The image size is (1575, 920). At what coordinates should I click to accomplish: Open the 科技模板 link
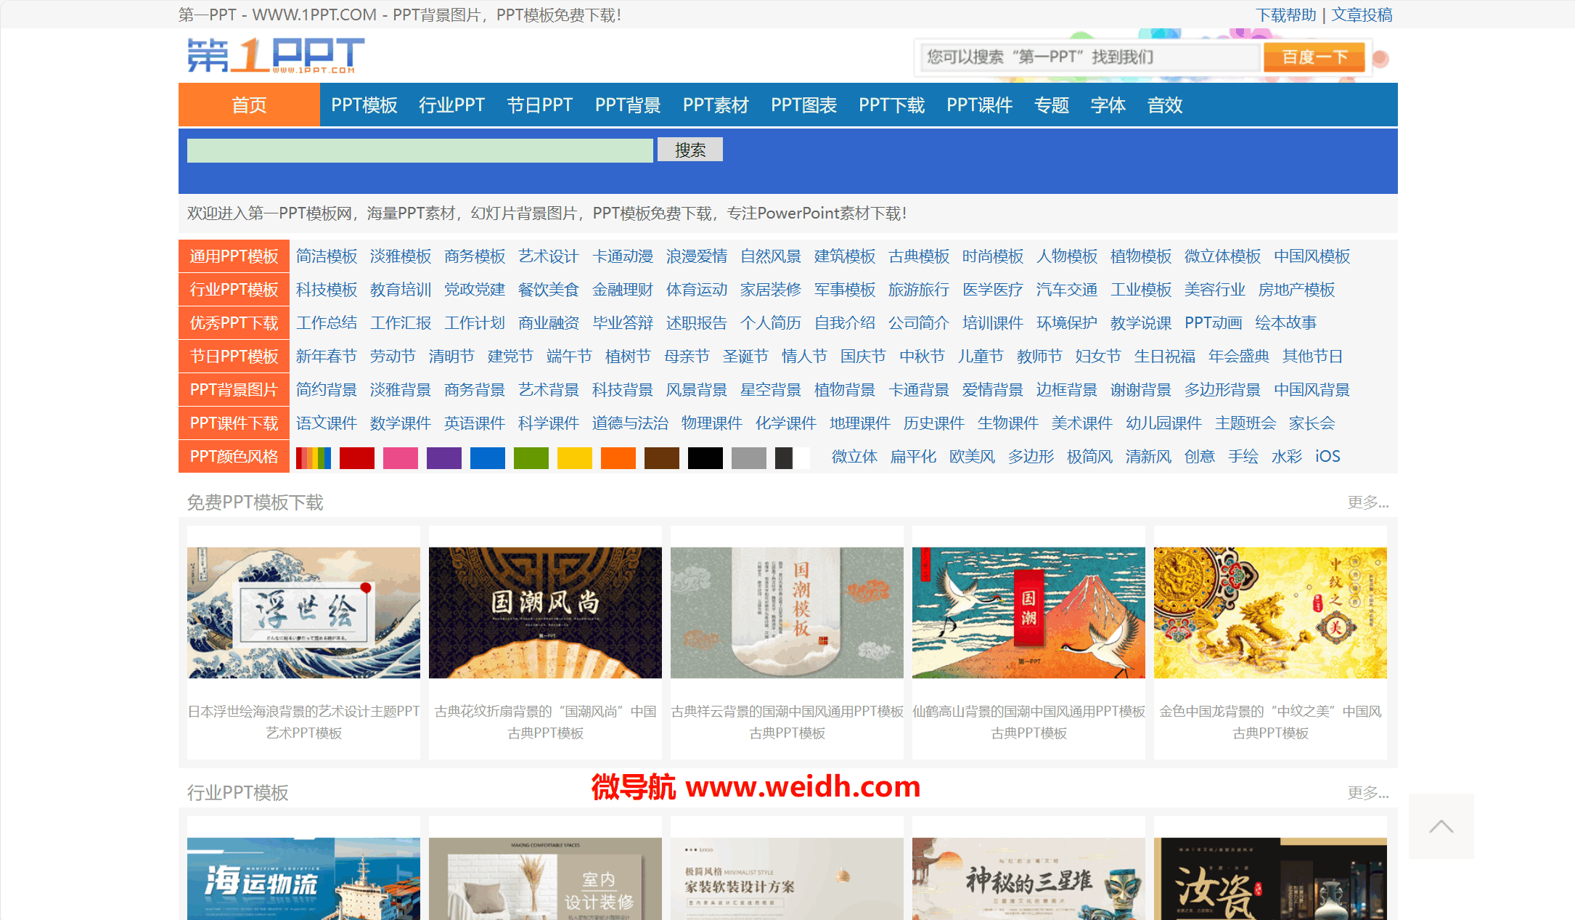pyautogui.click(x=327, y=290)
